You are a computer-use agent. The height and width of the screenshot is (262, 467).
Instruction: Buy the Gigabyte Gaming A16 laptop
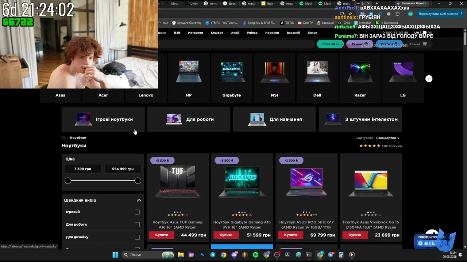[226, 235]
